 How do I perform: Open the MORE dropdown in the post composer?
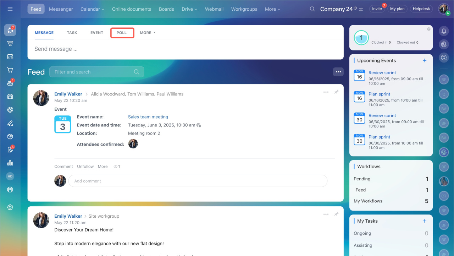(x=148, y=33)
